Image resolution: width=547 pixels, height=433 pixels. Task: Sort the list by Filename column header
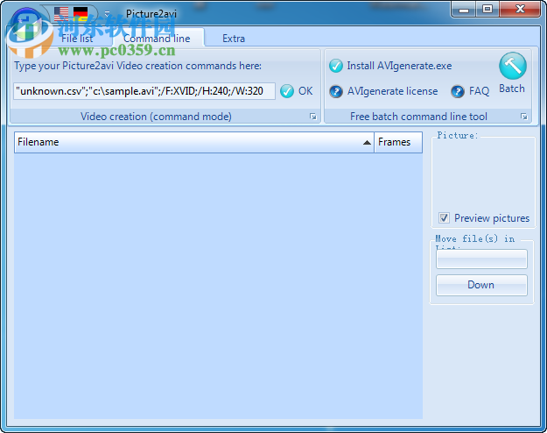click(x=194, y=142)
